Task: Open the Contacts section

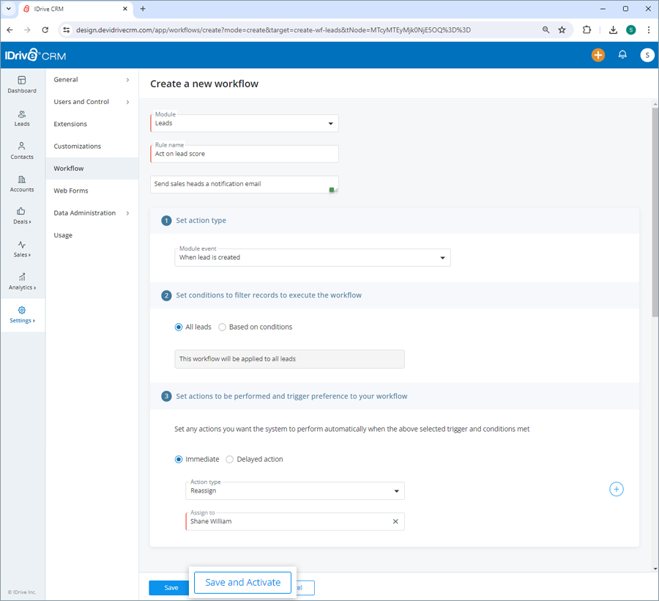Action: 22,151
